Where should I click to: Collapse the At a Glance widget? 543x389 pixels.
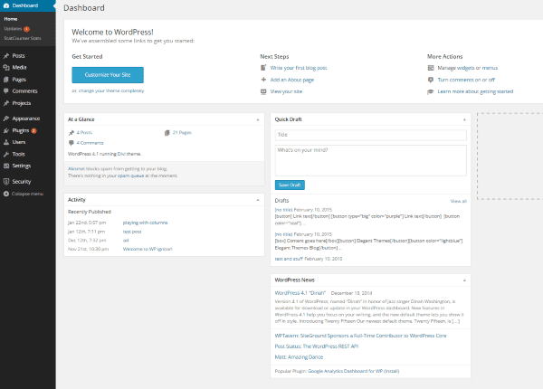click(258, 119)
